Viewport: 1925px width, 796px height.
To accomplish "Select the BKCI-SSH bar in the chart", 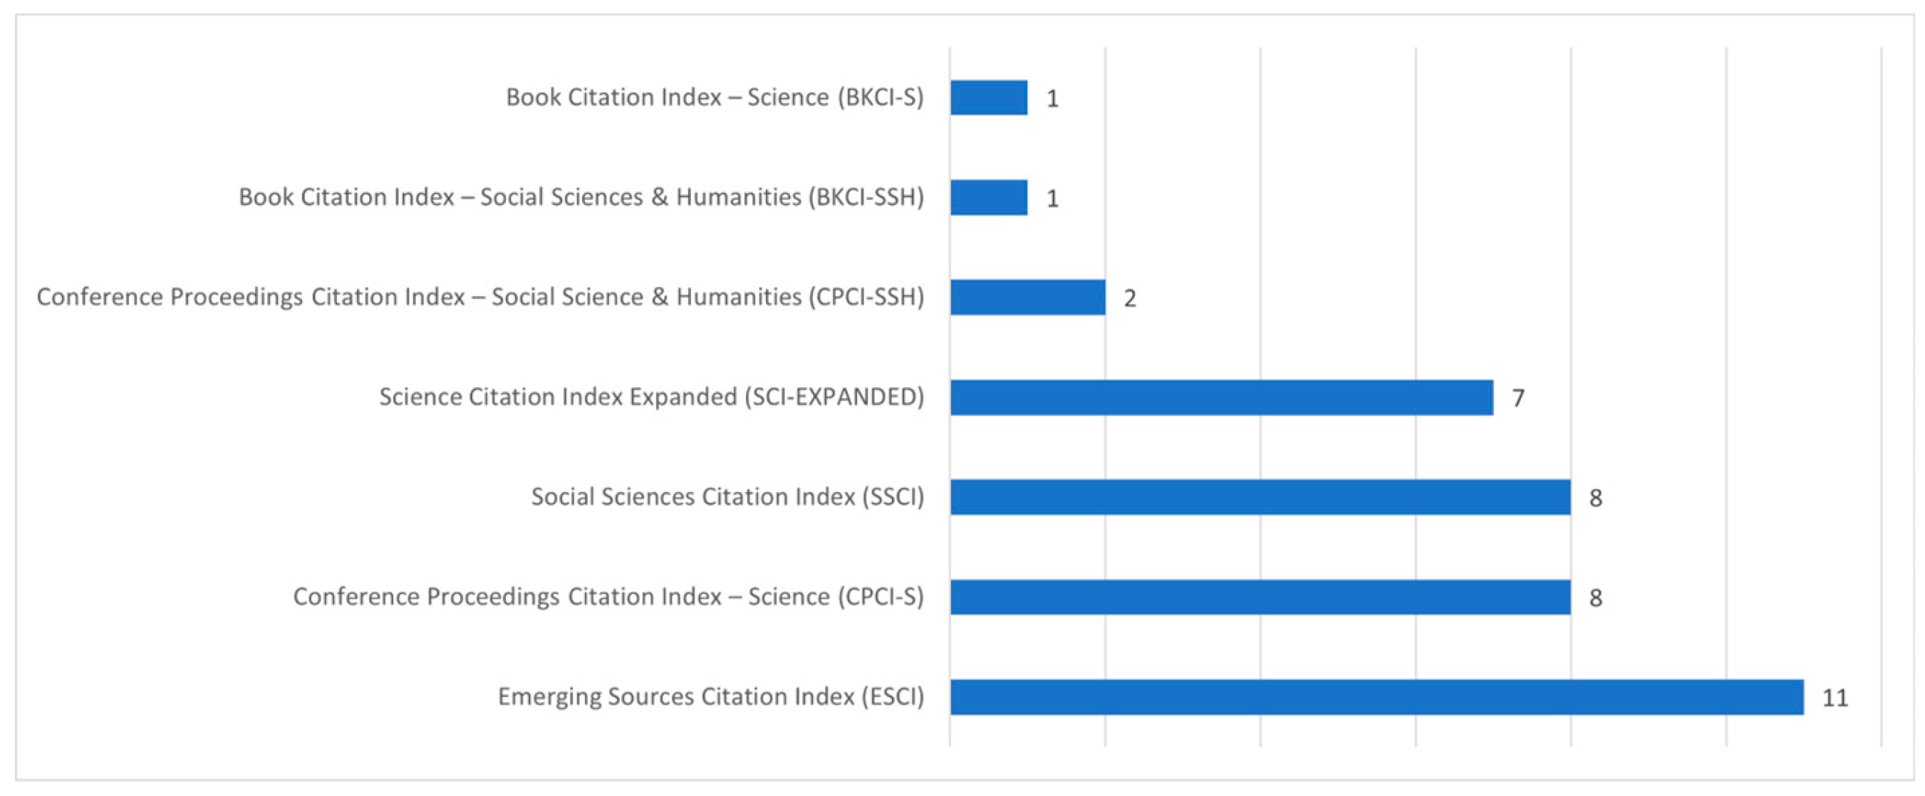I will coord(989,198).
